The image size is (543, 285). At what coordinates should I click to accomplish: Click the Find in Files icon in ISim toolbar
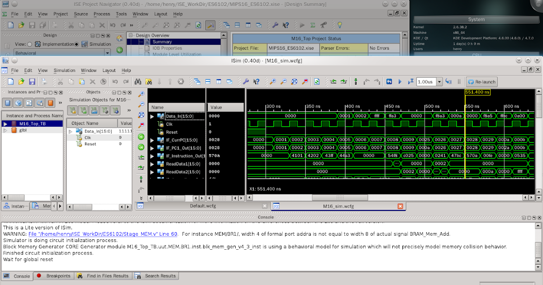(148, 82)
